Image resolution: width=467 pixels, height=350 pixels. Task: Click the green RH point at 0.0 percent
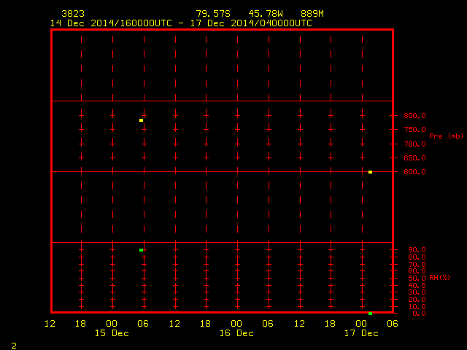click(x=370, y=314)
